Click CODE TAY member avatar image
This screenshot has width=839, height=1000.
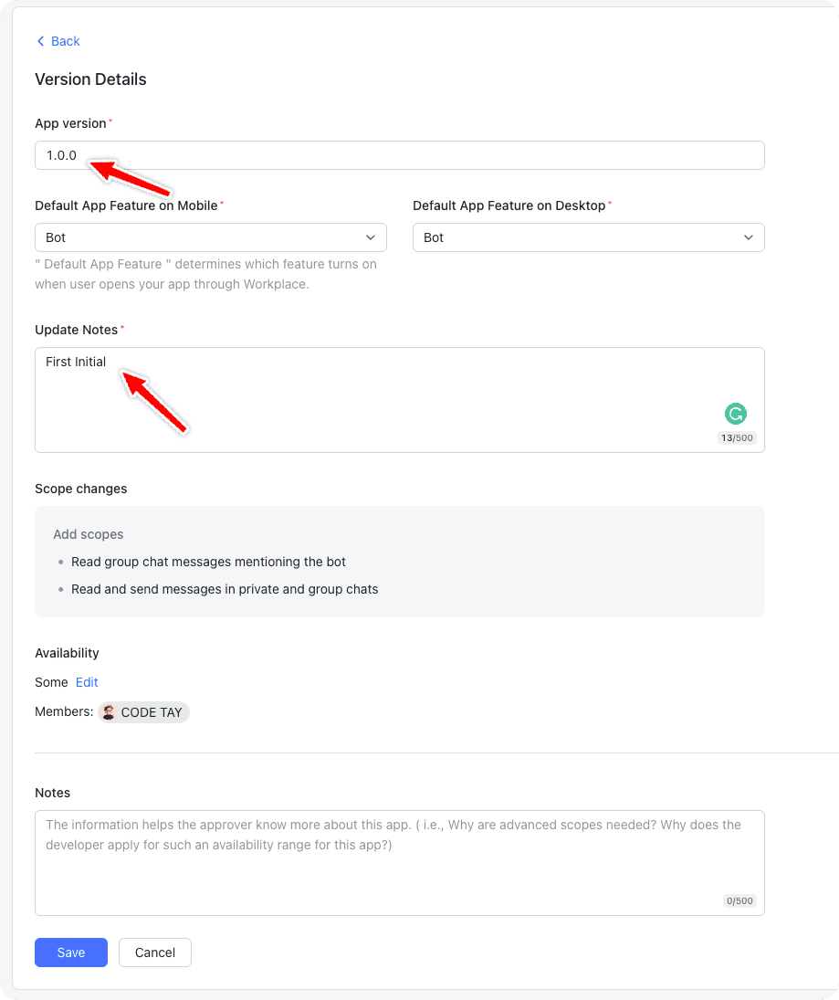click(109, 712)
